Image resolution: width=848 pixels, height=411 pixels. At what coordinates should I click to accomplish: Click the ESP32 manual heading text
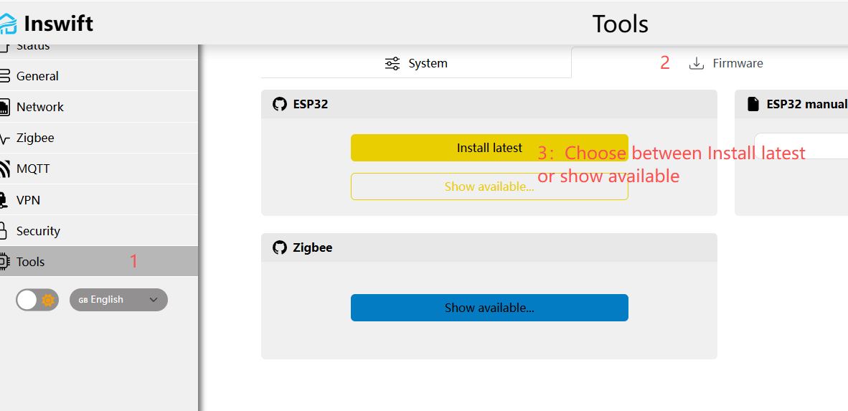[x=807, y=104]
